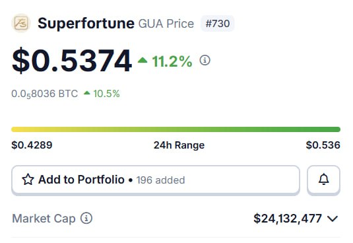The image size is (353, 243).
Task: Click the 24h Range label
Action: coord(179,145)
